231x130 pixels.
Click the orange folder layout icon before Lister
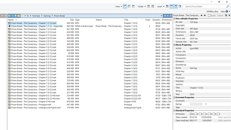pyautogui.click(x=153, y=6)
